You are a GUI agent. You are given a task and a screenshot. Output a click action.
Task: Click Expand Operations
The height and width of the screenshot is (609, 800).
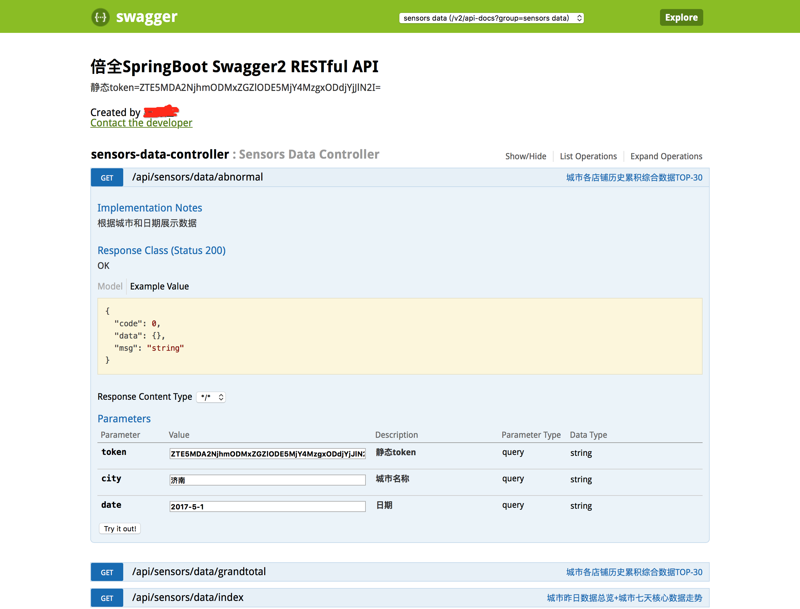pyautogui.click(x=666, y=156)
